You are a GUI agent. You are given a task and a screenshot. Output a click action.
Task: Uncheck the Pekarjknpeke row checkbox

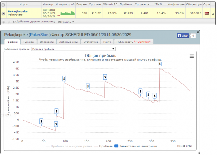coord(3,14)
